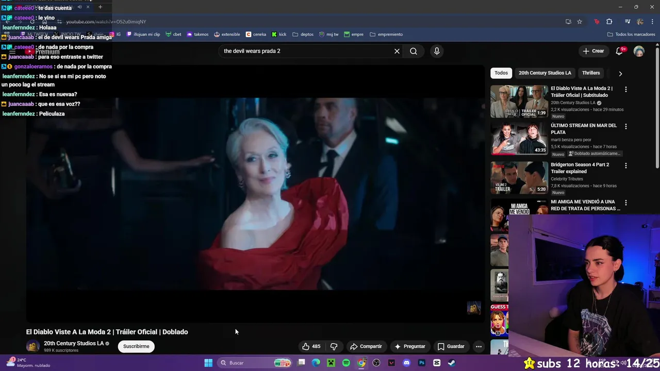Open Spotify from taskbar
The image size is (660, 371).
346,363
